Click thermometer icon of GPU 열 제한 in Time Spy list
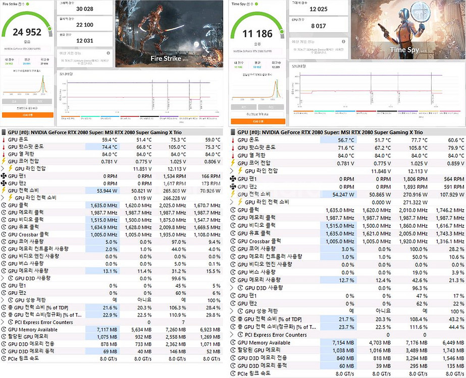Viewport: 466px width, 378px height. 233,155
